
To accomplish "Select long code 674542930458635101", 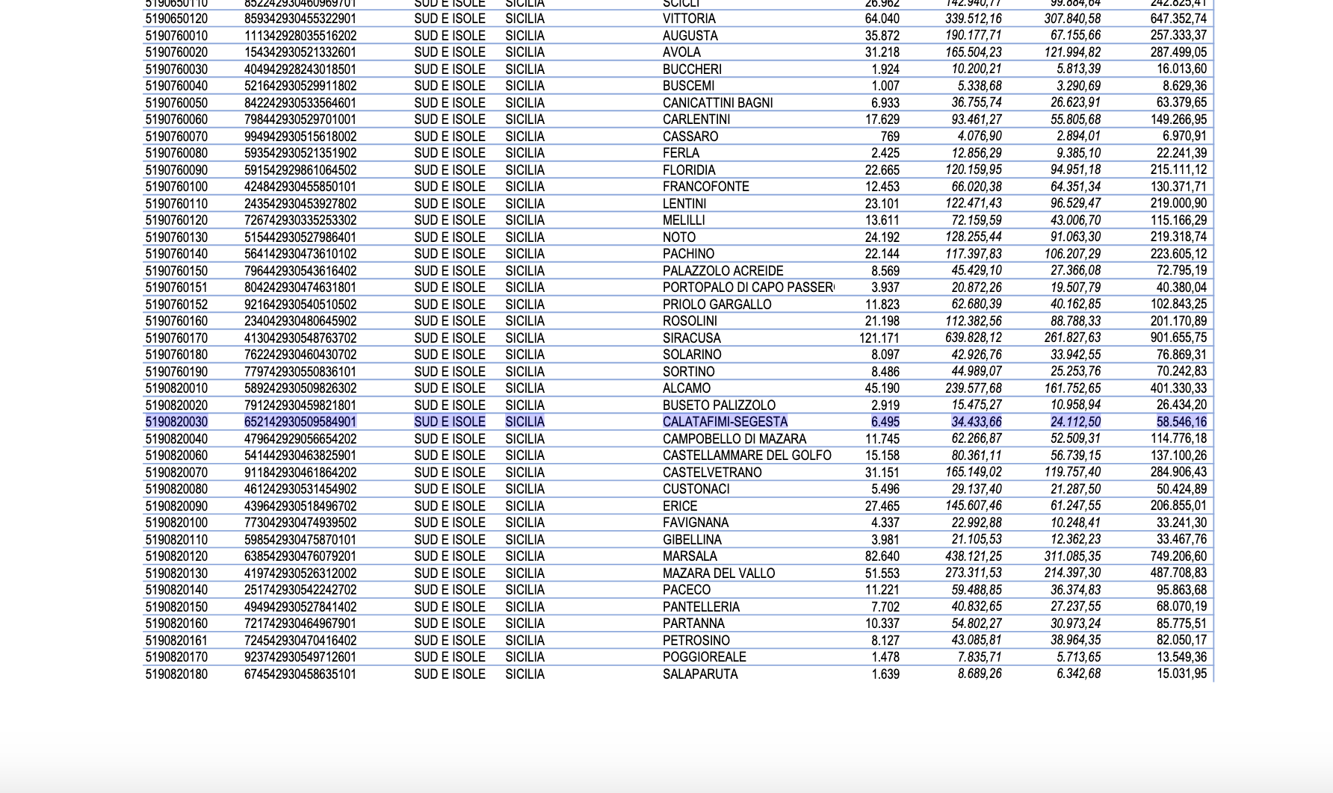I will (300, 674).
